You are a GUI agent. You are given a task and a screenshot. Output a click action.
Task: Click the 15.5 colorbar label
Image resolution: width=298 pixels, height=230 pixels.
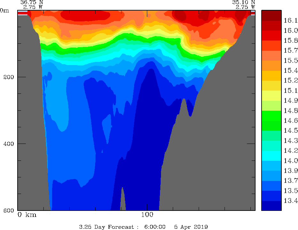pos(291,61)
